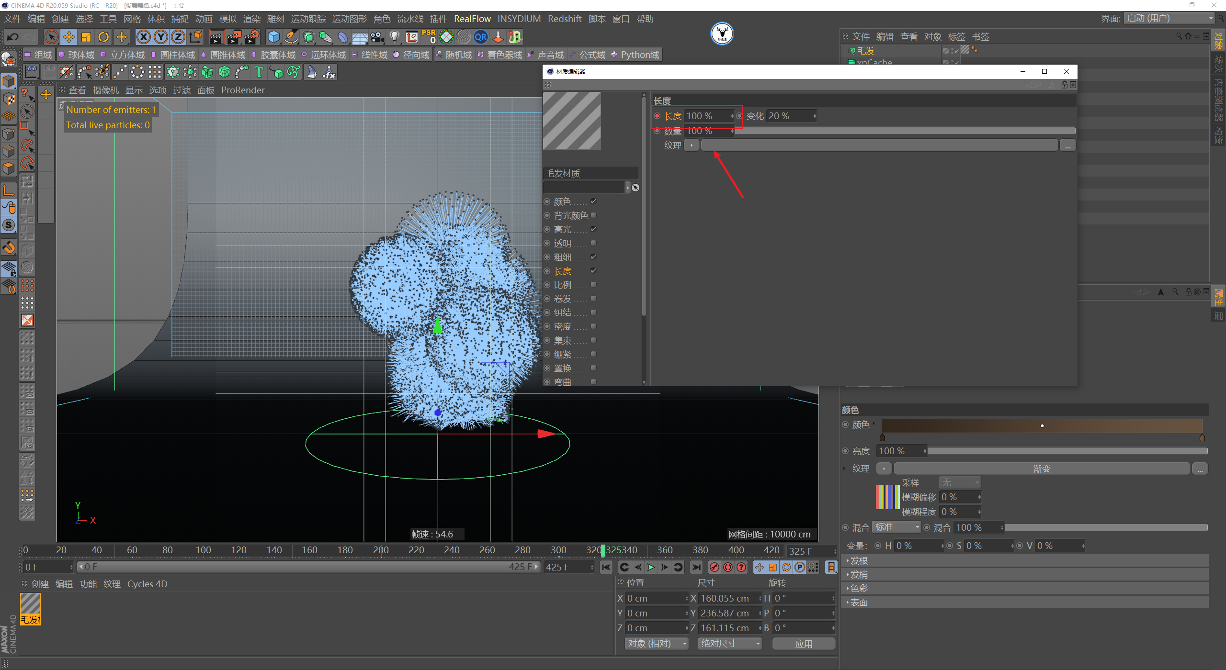
Task: Click the MoText green T icon
Action: [259, 72]
